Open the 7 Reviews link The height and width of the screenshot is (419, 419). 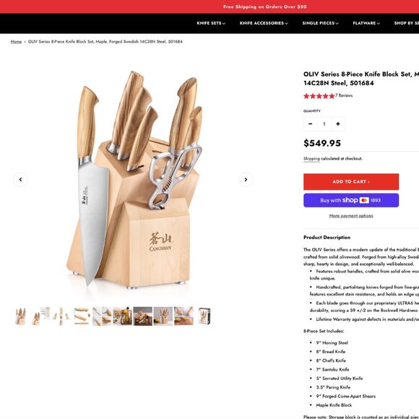[344, 95]
